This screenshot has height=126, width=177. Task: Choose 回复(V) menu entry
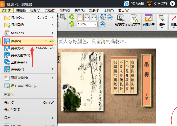pos(28,94)
